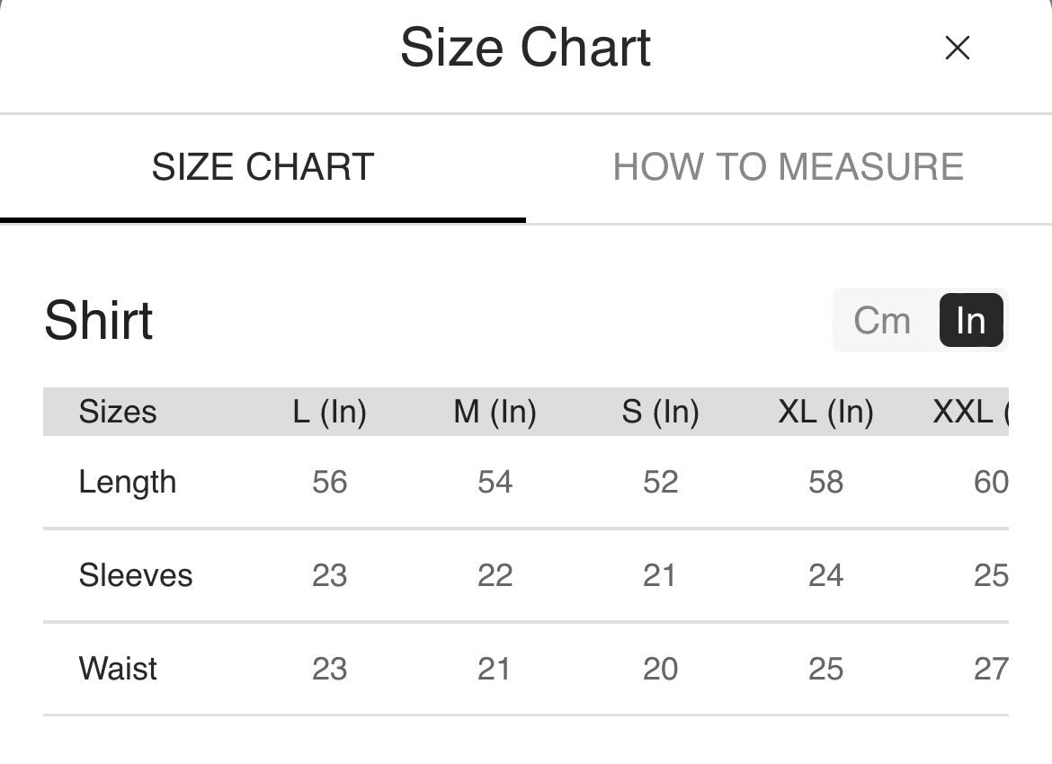Screen dimensions: 1052x764
Task: Click the M (In) column header
Action: click(x=495, y=412)
